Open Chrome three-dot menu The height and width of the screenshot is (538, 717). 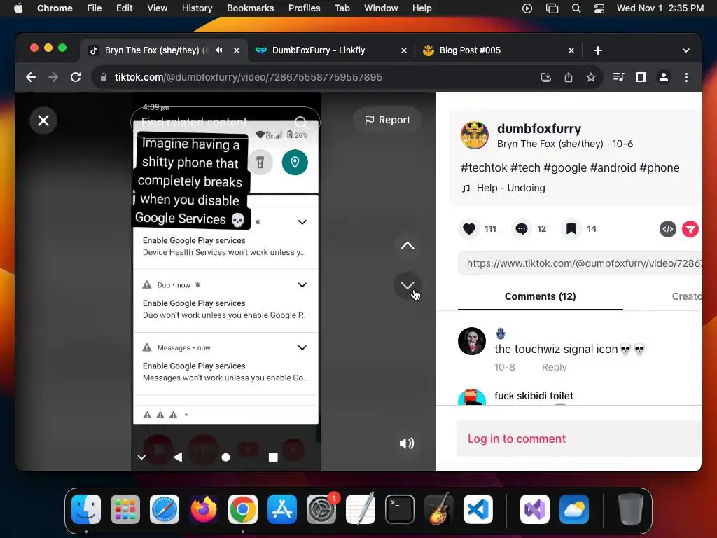pyautogui.click(x=686, y=77)
